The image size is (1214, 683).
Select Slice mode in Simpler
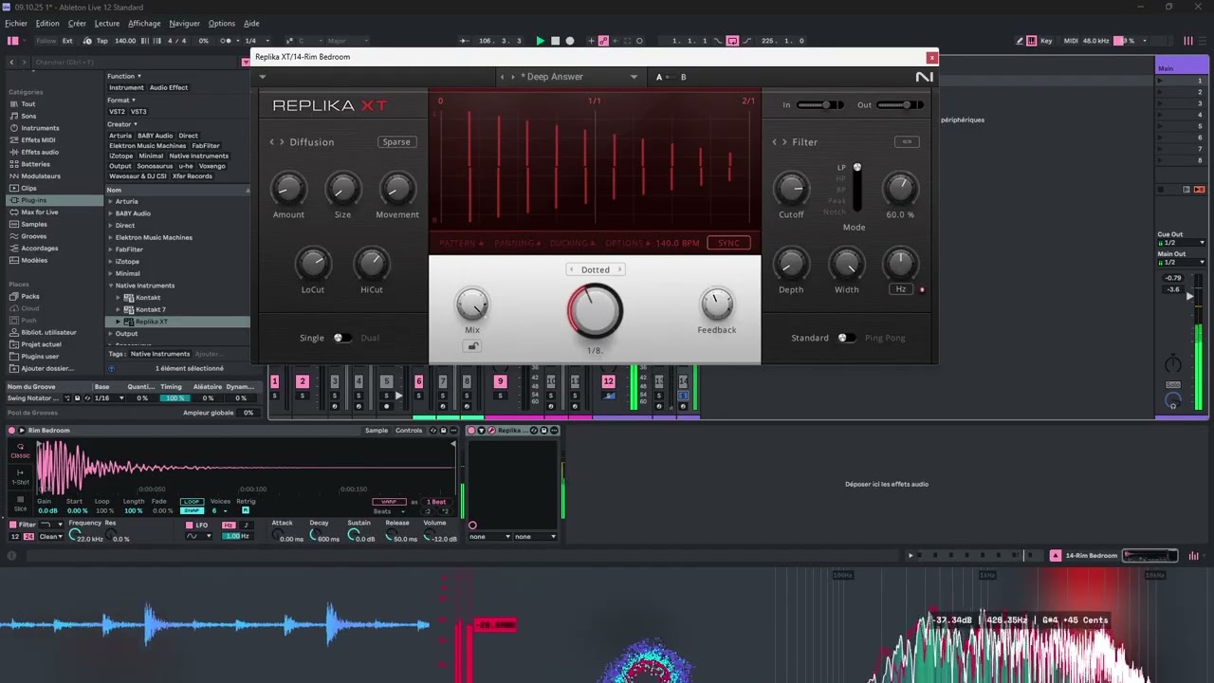coord(20,505)
